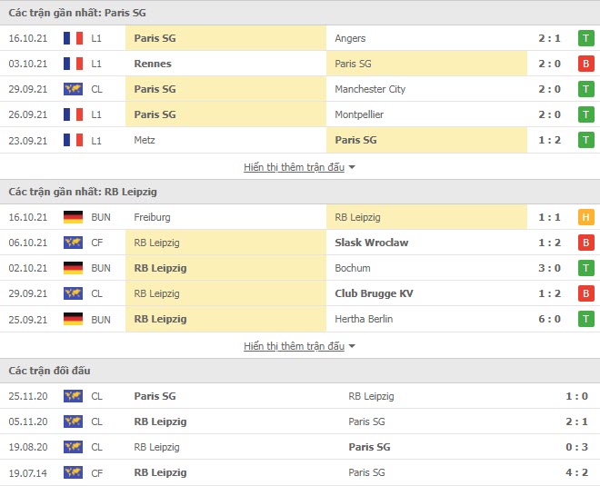Click the red B badge on Slask Wroclaw match

point(585,243)
